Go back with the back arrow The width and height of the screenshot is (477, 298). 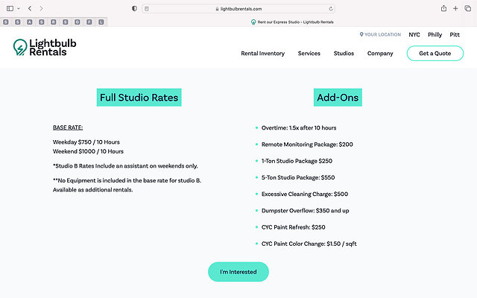pos(29,8)
